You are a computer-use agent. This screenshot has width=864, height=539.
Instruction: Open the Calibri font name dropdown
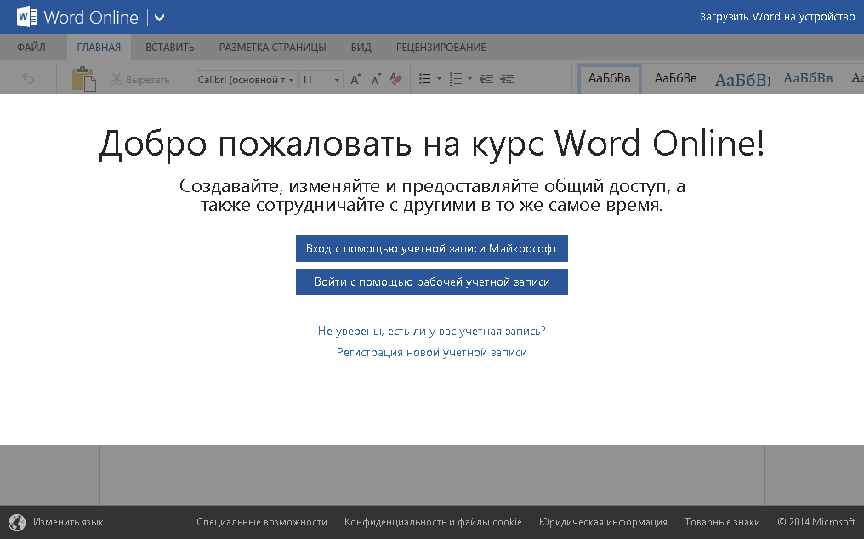(x=292, y=80)
